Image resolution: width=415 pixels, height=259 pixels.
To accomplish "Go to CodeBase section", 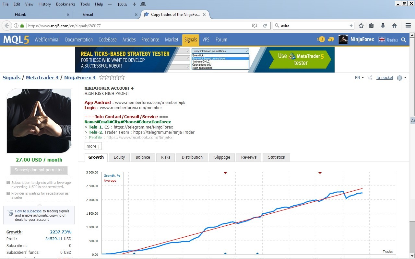I will [108, 39].
